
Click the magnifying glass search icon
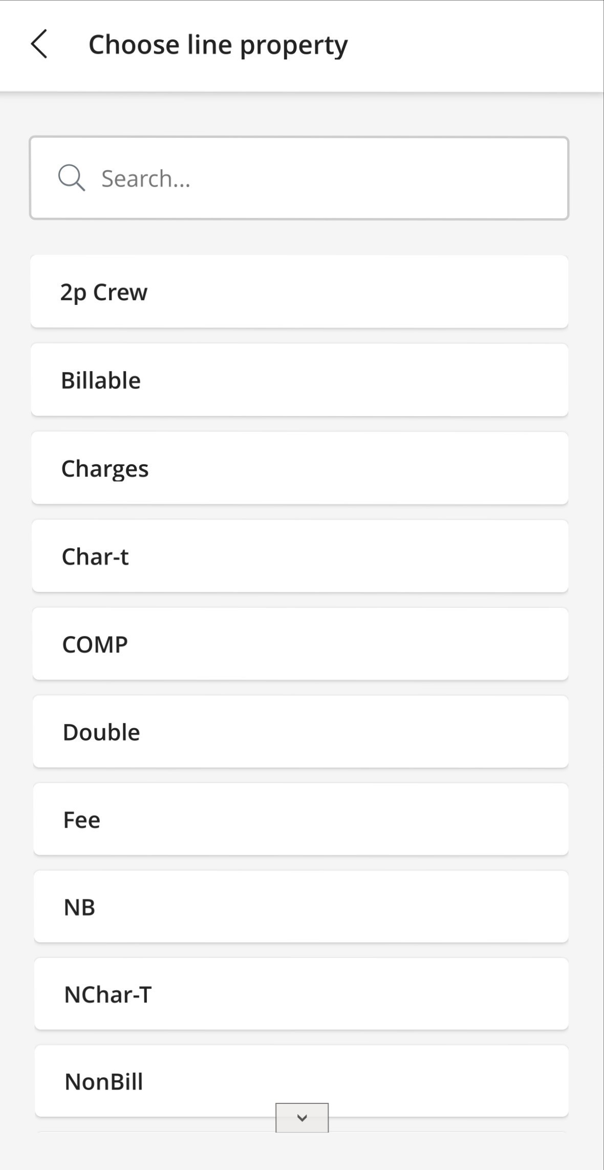(x=71, y=178)
